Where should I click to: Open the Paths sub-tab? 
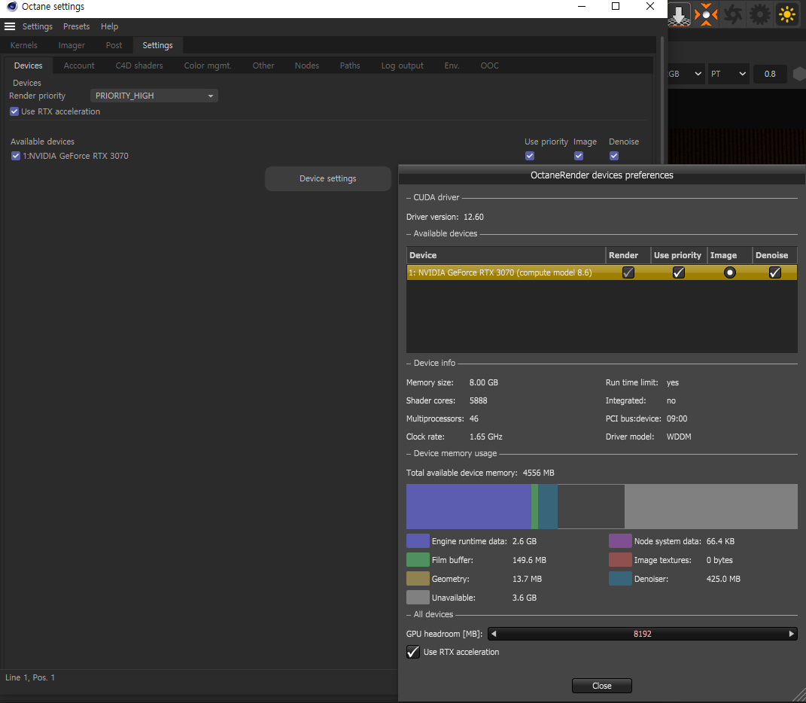pos(350,65)
